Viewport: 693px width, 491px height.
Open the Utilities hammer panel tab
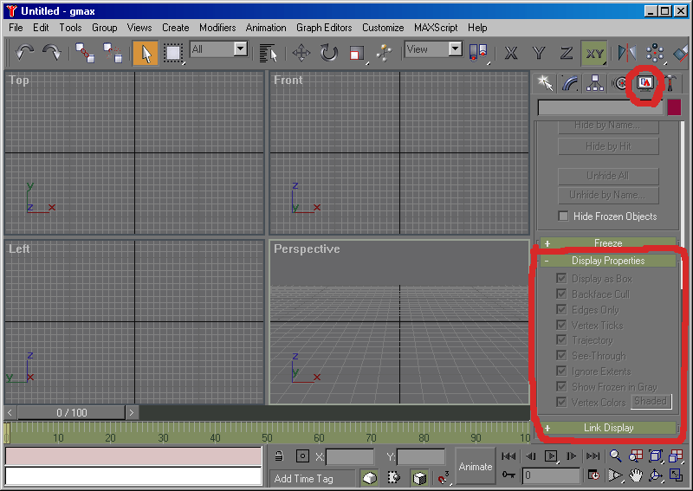coord(670,83)
